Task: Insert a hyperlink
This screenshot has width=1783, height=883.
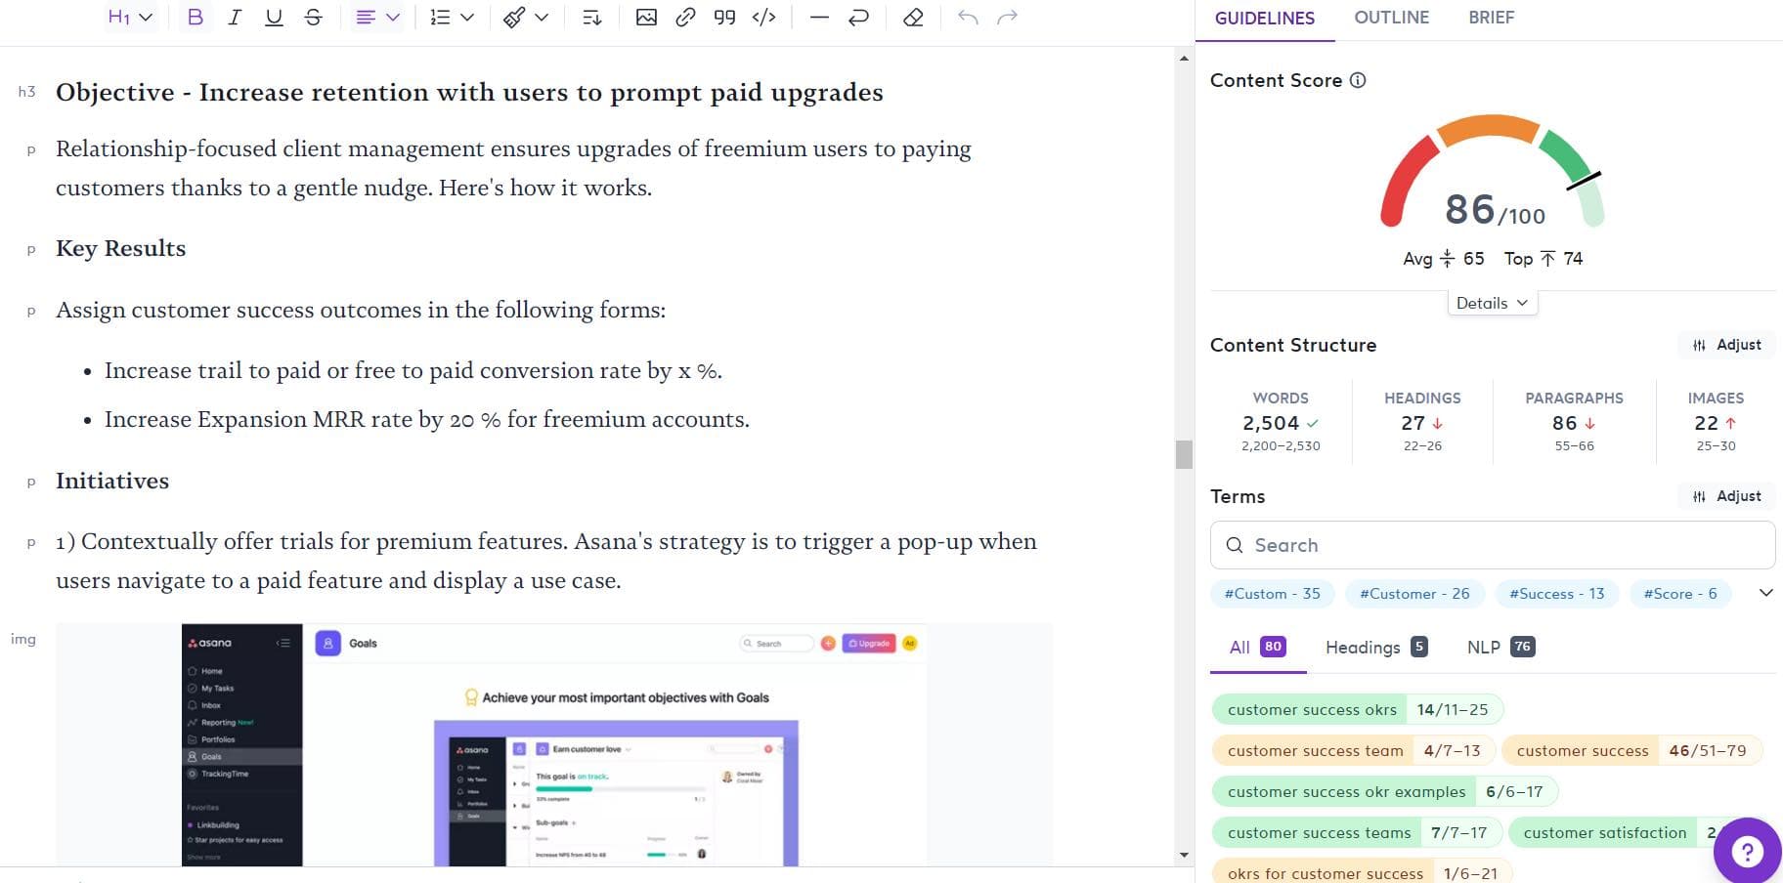Action: click(x=685, y=18)
